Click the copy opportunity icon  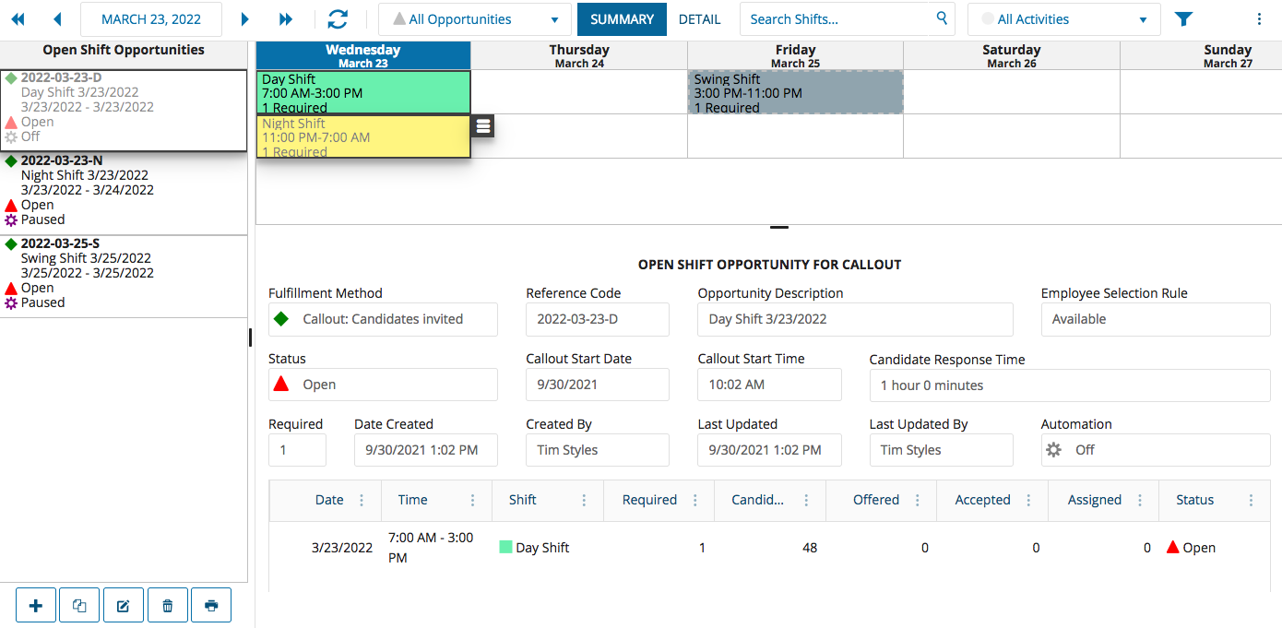point(79,606)
